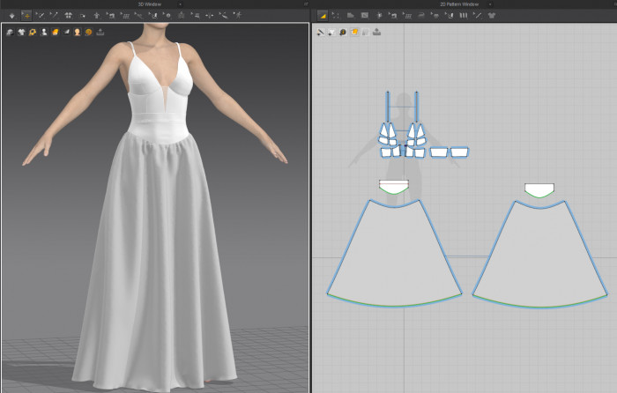
Task: Click the 2D toolbar icon right of curved sewing
Action: (435, 16)
